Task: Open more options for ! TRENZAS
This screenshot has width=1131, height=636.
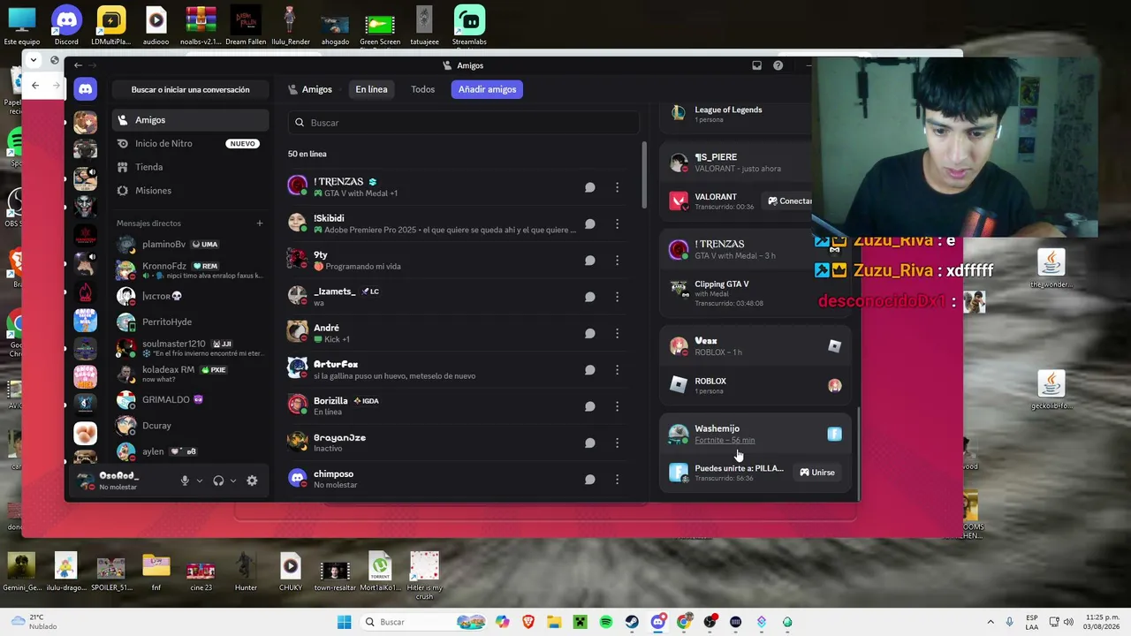Action: coord(617,187)
